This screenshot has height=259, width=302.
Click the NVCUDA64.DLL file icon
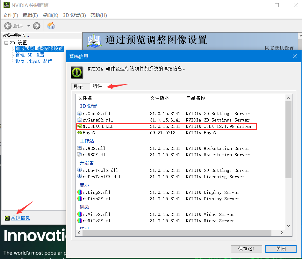click(x=80, y=126)
